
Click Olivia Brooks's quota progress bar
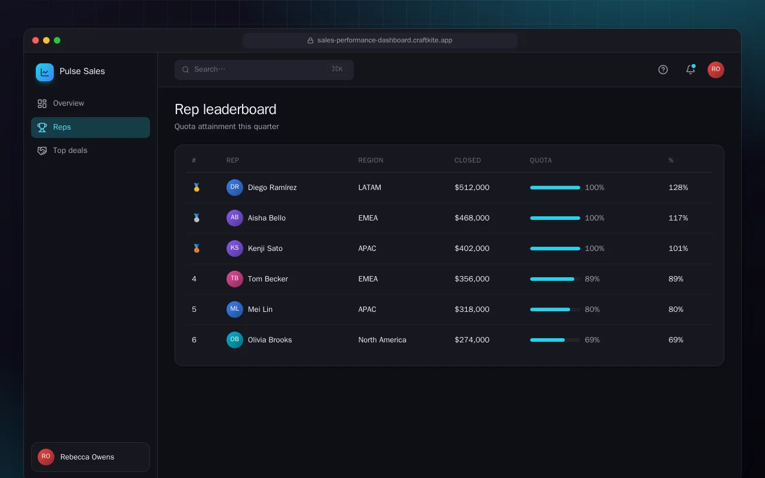pyautogui.click(x=555, y=340)
